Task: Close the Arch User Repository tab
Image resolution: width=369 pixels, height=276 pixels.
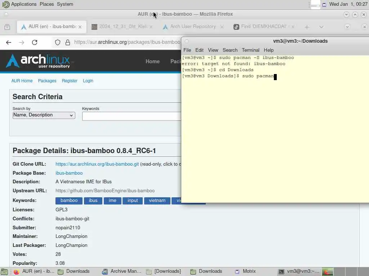Action: [222, 27]
